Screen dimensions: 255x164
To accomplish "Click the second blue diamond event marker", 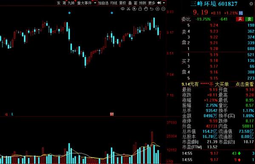I will coord(112,13).
